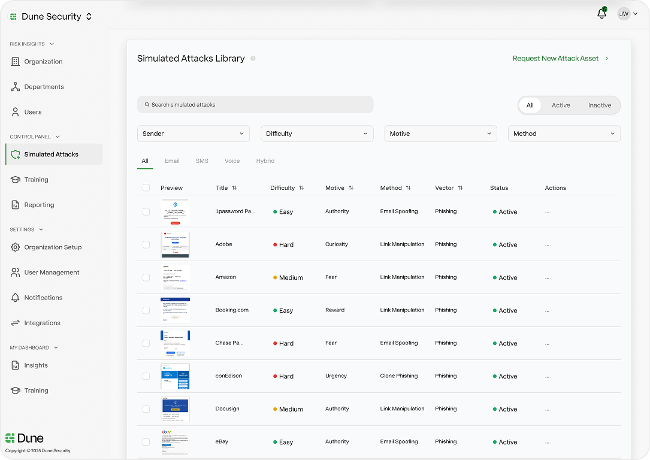Sort the table by Motive column
Screen dimensions: 650x460
point(351,187)
